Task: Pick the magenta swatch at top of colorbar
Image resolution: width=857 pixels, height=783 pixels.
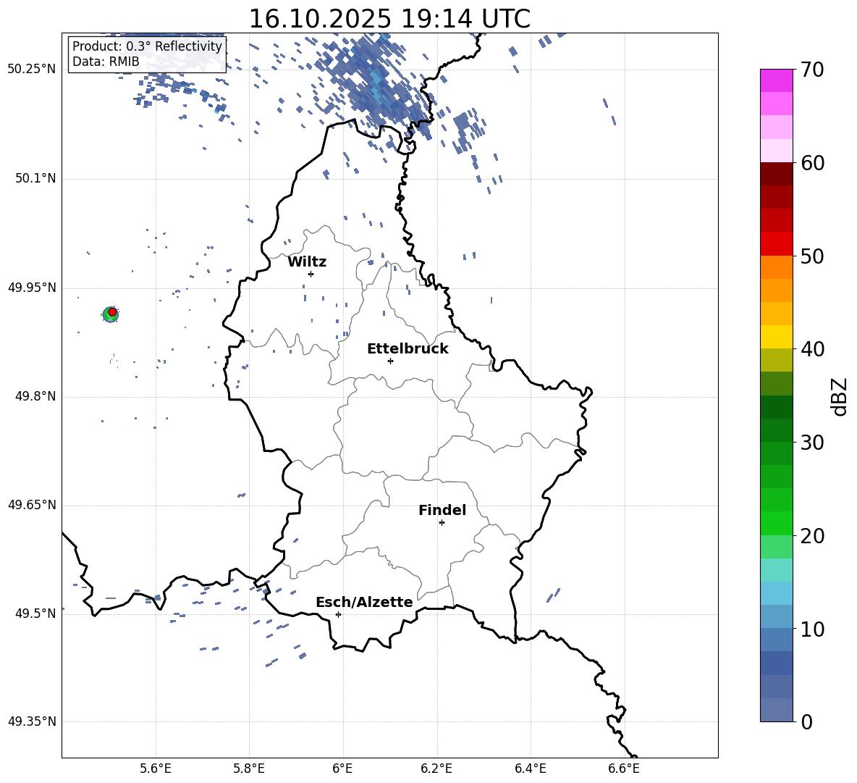Action: point(777,80)
